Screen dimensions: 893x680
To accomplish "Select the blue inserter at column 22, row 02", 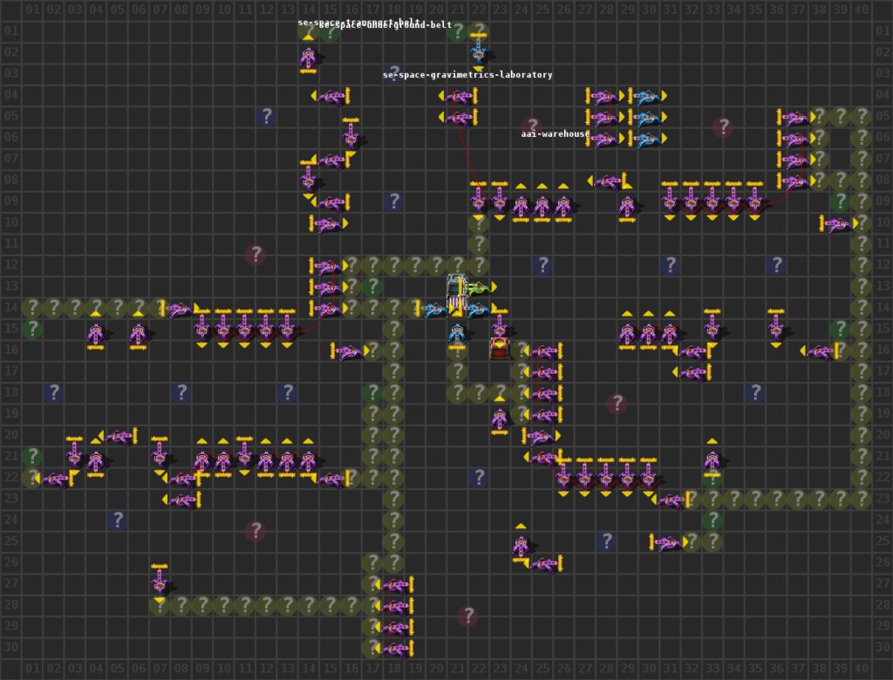I will tap(479, 52).
